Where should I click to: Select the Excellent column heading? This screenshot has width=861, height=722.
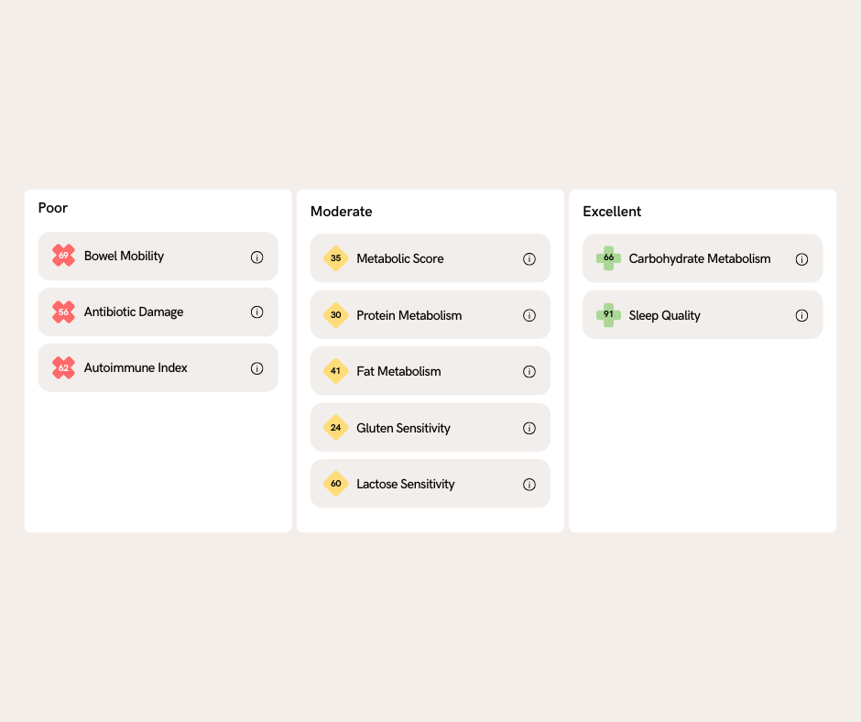612,212
